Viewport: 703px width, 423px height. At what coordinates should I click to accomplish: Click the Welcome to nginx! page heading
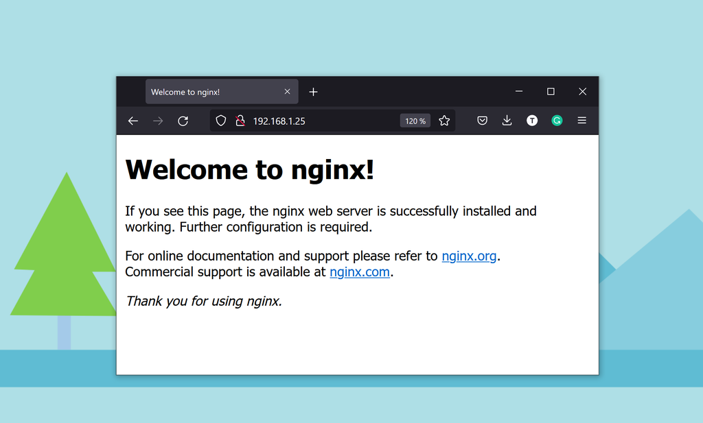click(x=250, y=169)
